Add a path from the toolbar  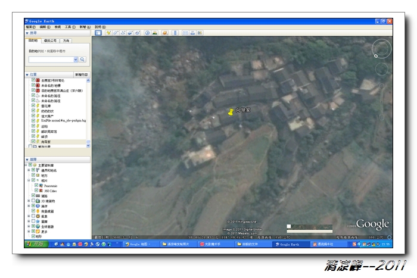click(123, 33)
